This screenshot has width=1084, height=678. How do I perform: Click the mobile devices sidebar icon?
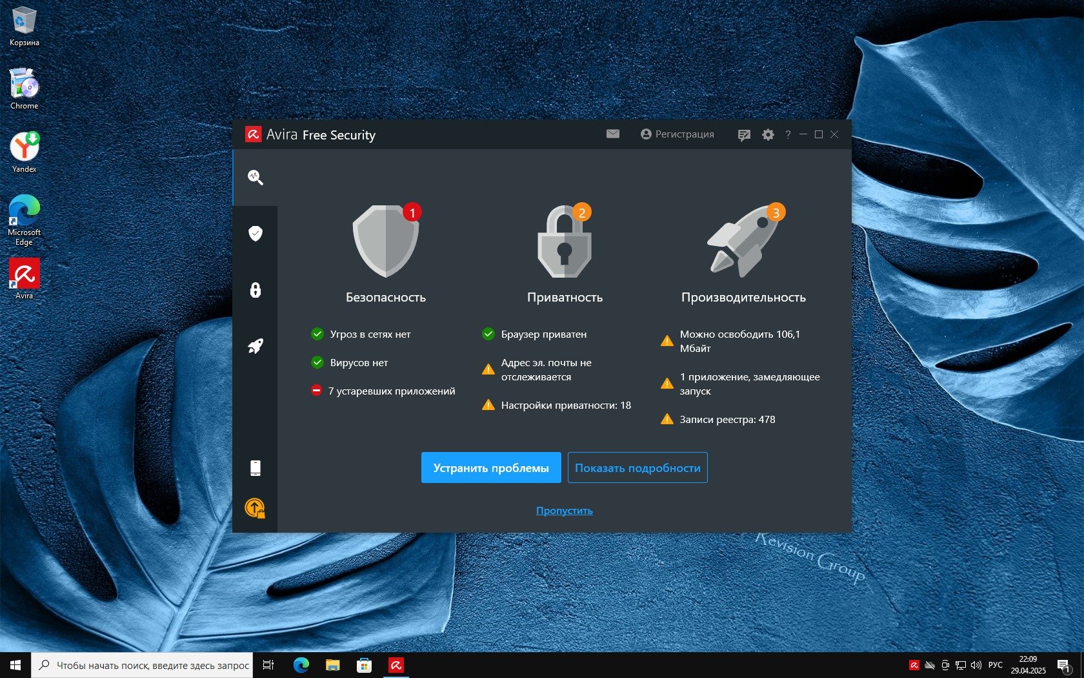[x=255, y=468]
